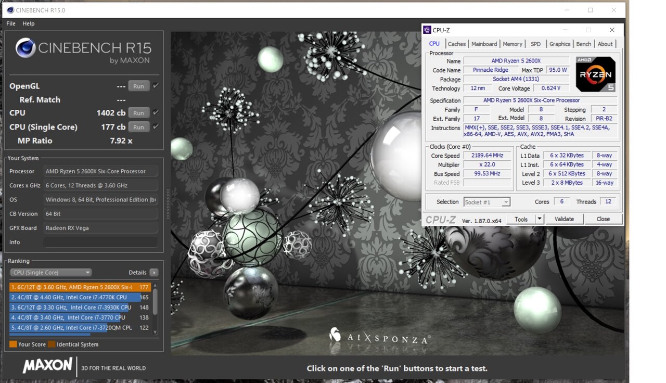666x383 pixels.
Task: Open the File menu in Cinebench
Action: [x=11, y=23]
